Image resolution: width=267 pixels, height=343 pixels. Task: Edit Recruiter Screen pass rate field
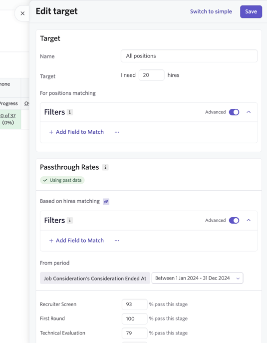[134, 304]
